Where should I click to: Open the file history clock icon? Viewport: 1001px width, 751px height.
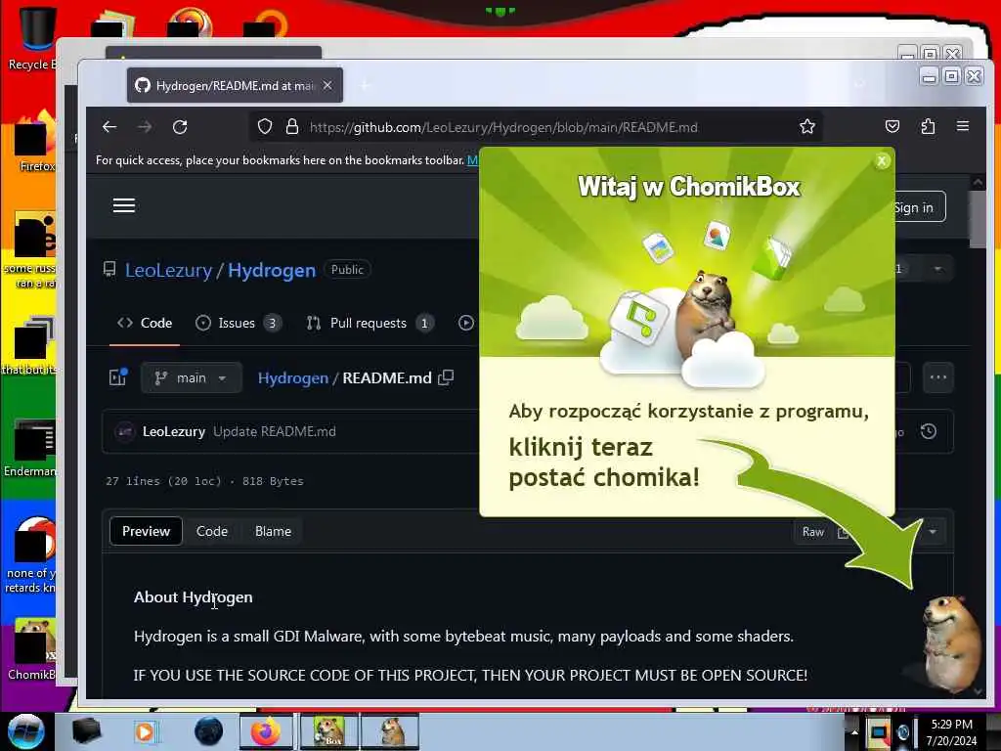coord(929,431)
